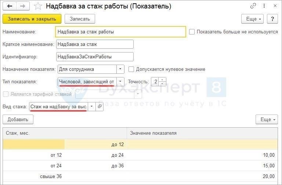Select the до 12 cell

coord(96,144)
